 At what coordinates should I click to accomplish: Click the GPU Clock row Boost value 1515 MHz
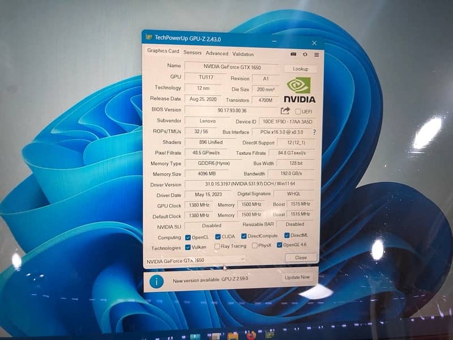[x=301, y=204]
